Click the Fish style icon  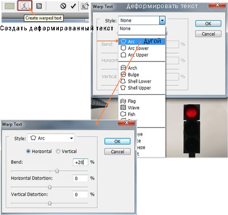[x=123, y=114]
